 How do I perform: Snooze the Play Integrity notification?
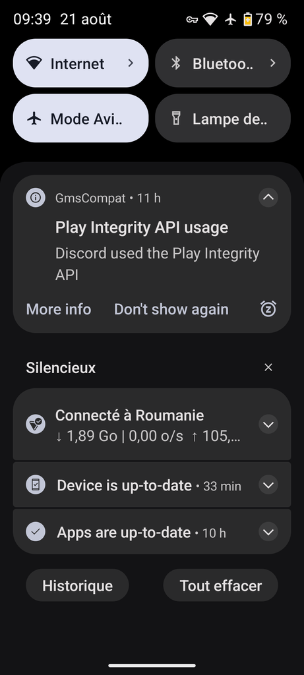click(x=268, y=308)
